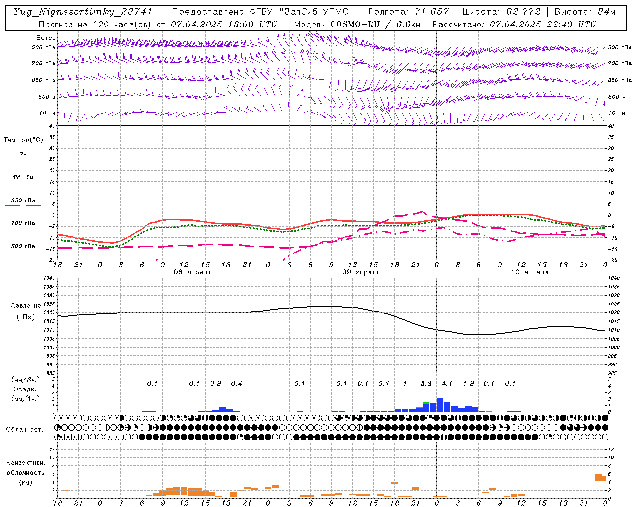
Task: Click the Облачность cloud cover label
Action: click(25, 430)
